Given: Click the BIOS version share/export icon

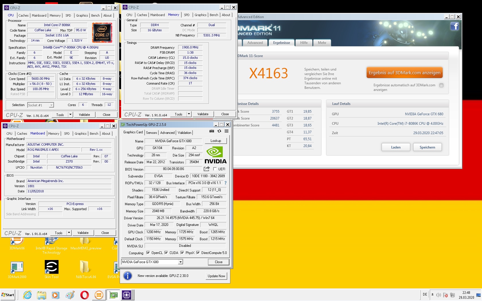Looking at the screenshot, I should (207, 169).
